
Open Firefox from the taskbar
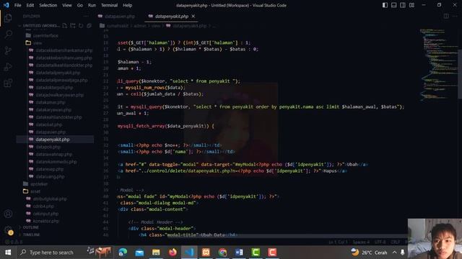[173, 253]
